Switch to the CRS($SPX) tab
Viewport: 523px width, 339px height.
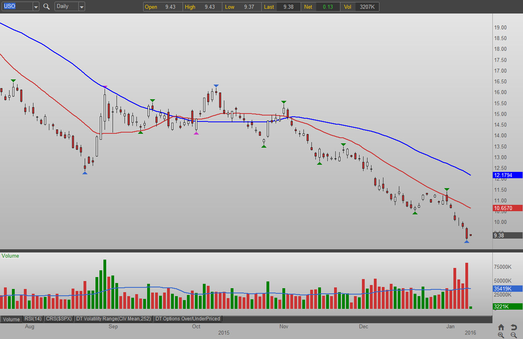59,319
